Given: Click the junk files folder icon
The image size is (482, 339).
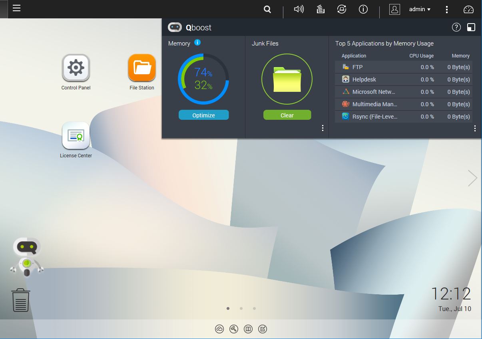Looking at the screenshot, I should pos(287,79).
